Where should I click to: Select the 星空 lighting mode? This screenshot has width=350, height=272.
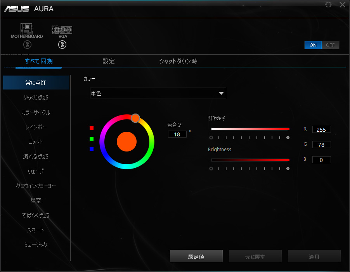[x=36, y=200]
